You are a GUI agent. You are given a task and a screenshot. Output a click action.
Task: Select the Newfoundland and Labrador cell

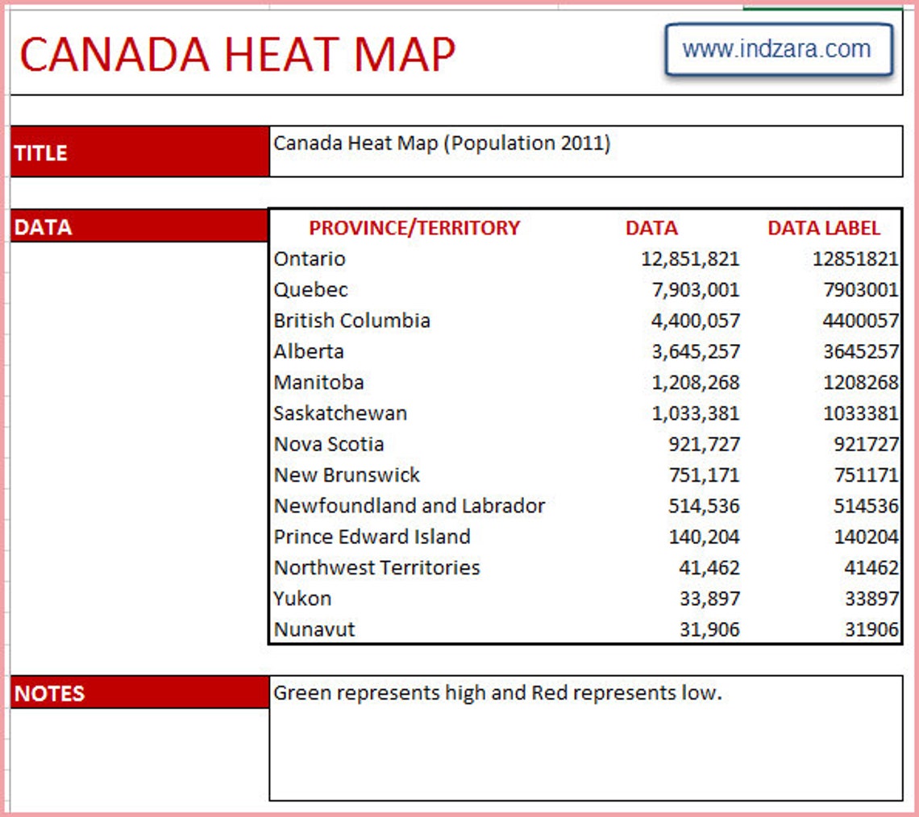coord(410,505)
